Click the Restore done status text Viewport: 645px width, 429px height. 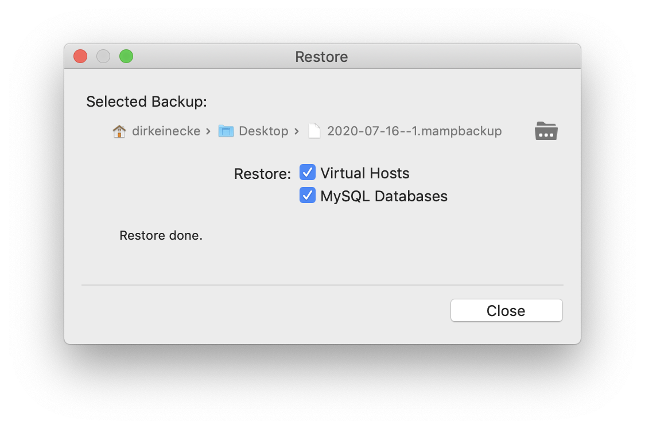pyautogui.click(x=161, y=235)
